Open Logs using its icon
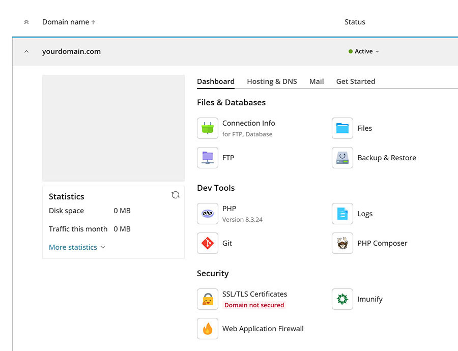This screenshot has width=458, height=351. [x=341, y=214]
